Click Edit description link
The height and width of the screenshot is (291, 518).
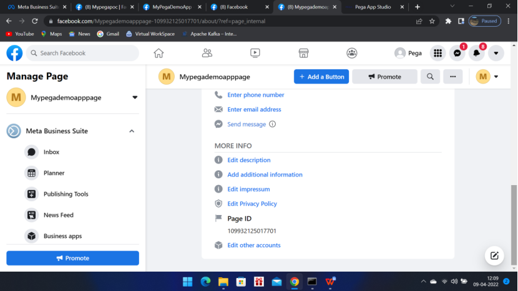[249, 160]
